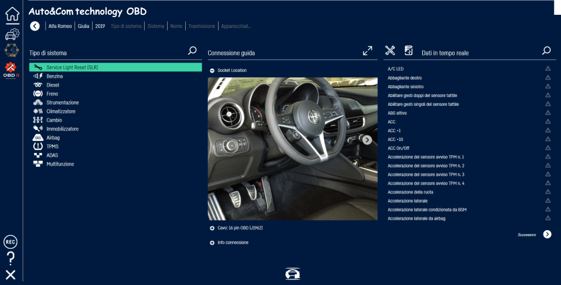Open the wrench and screwdriver tools icon
This screenshot has height=285, width=561.
[x=390, y=51]
